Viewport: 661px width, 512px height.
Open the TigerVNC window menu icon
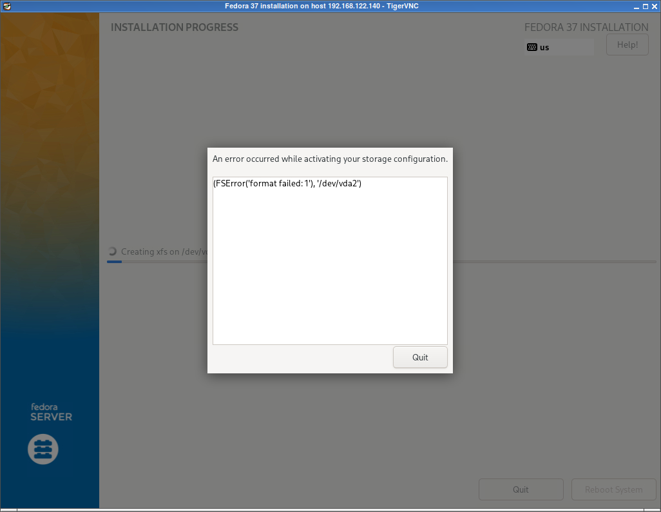(7, 6)
